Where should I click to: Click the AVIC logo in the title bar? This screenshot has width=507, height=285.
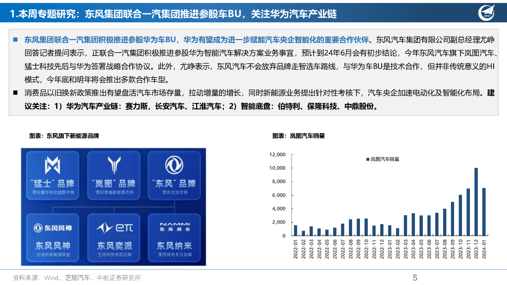click(486, 13)
